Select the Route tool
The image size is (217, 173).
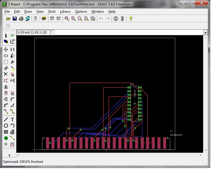point(6,112)
